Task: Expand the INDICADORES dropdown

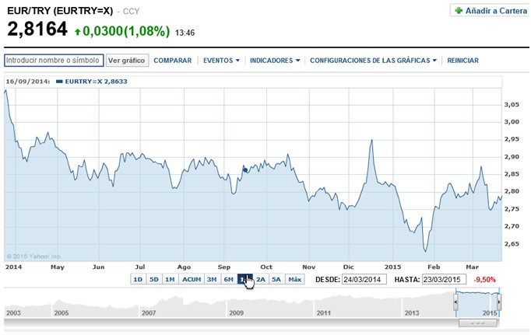Action: click(x=275, y=61)
